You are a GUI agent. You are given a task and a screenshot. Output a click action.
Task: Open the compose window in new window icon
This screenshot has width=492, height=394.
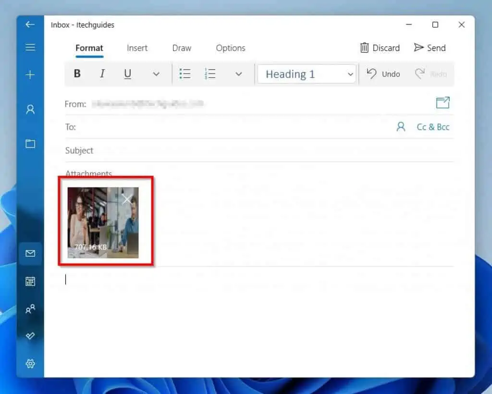coord(442,102)
